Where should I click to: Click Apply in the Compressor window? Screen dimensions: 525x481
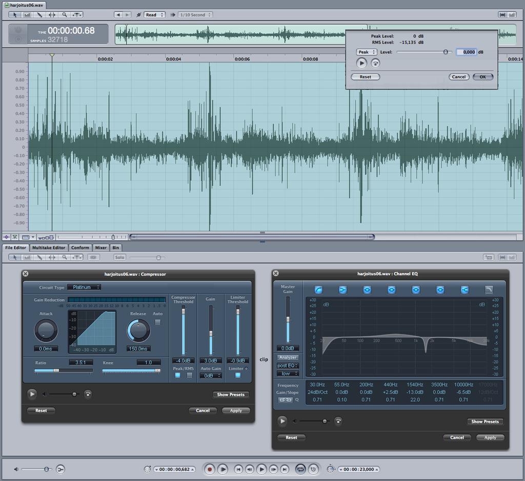click(x=236, y=410)
